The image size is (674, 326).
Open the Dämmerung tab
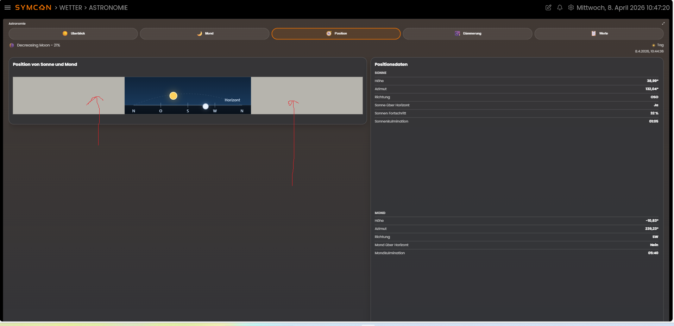467,33
